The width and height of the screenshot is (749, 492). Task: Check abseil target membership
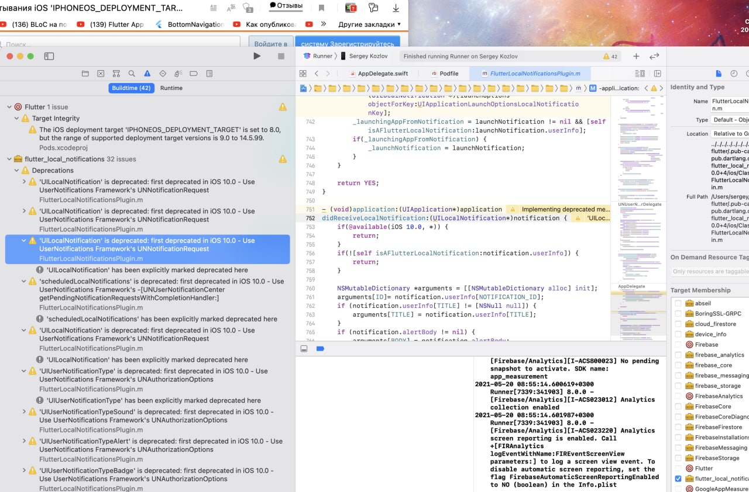(x=678, y=303)
